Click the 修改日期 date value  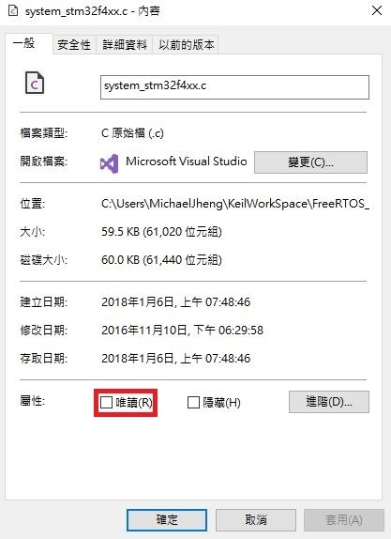pyautogui.click(x=182, y=331)
